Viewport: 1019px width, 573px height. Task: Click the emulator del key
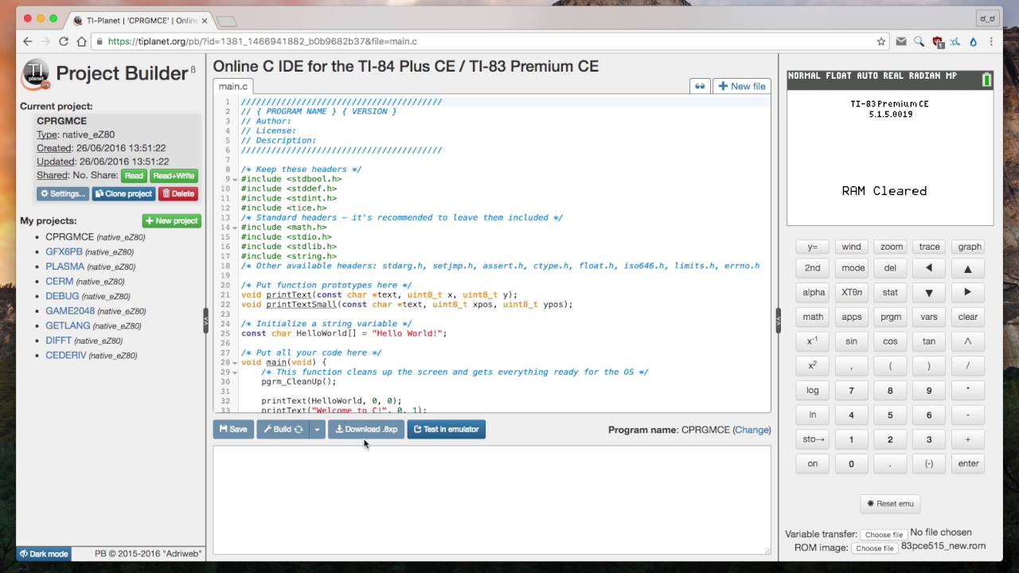[891, 268]
